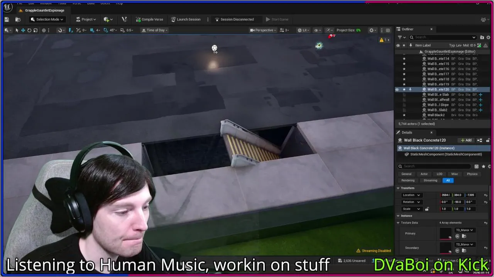
Task: Click the Add component button
Action: (x=466, y=140)
